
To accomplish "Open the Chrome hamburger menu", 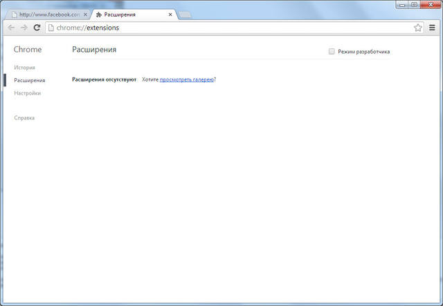I will coord(432,28).
